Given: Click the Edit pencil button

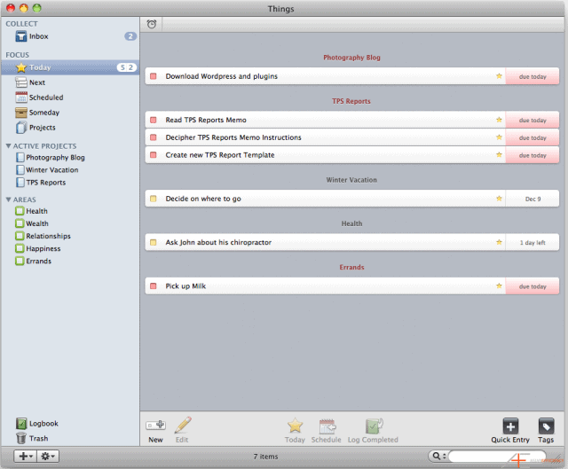Looking at the screenshot, I should pos(182,430).
